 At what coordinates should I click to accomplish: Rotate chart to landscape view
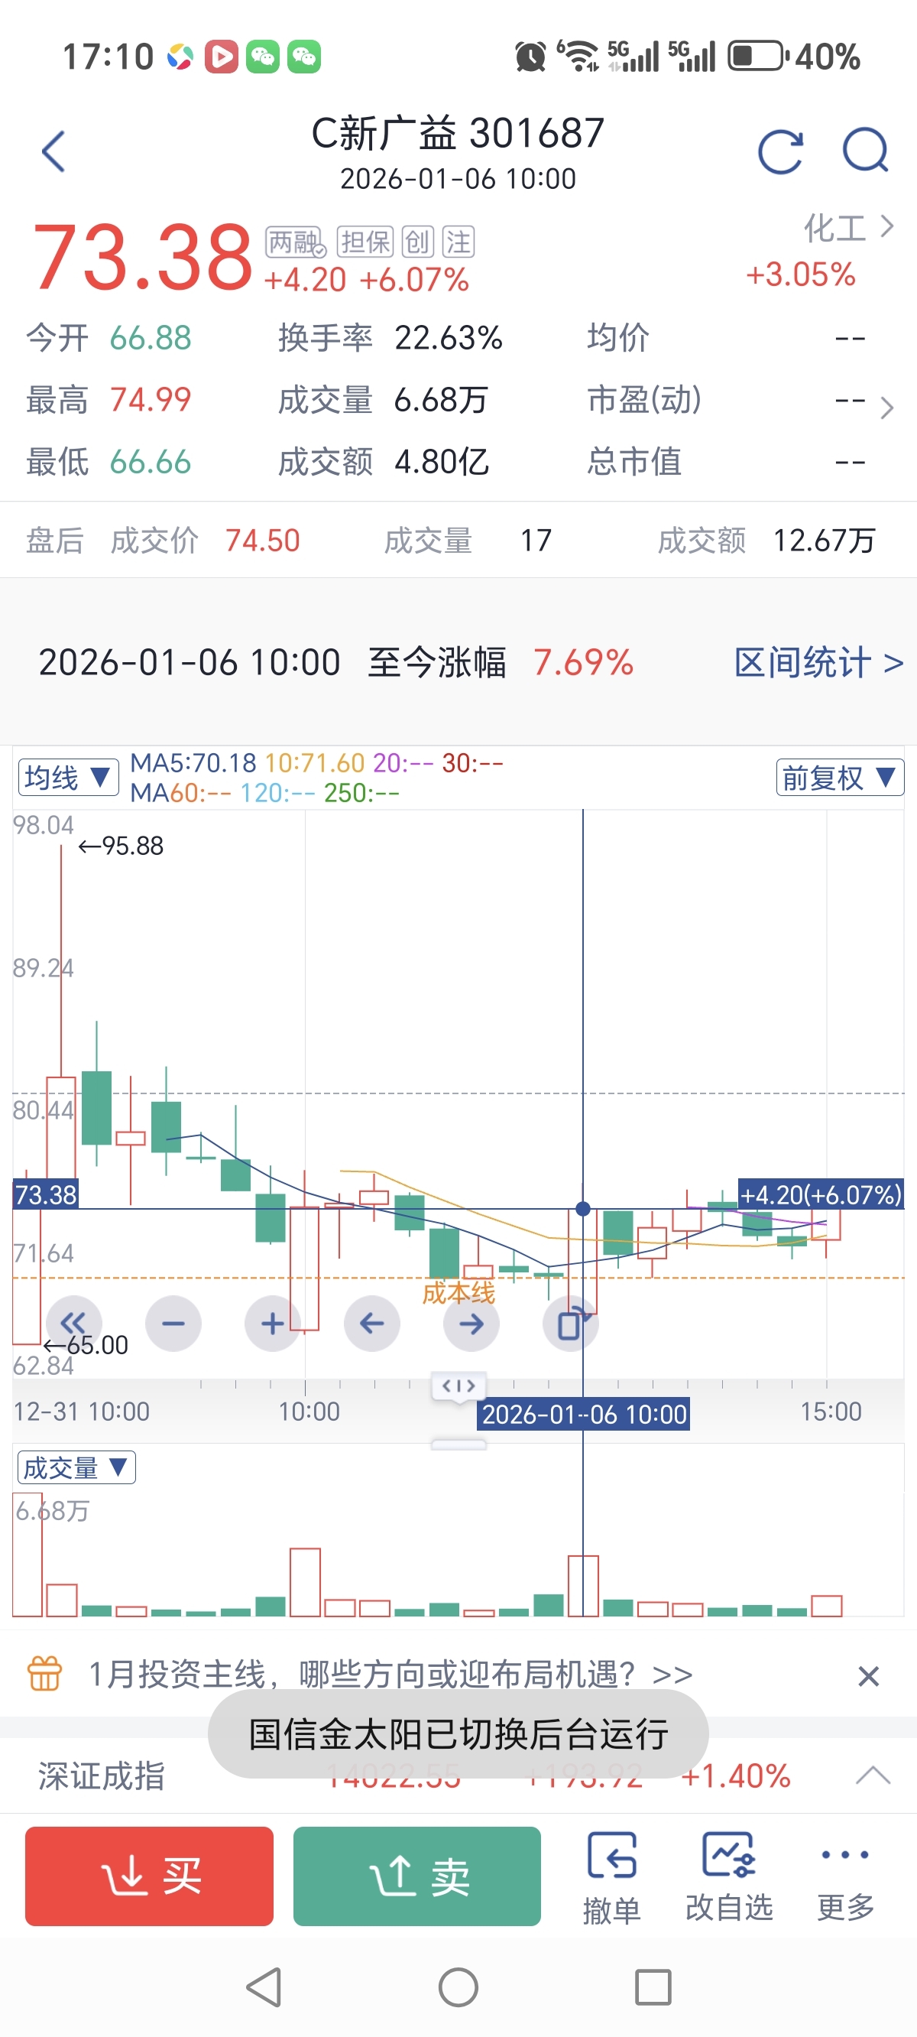pos(571,1323)
